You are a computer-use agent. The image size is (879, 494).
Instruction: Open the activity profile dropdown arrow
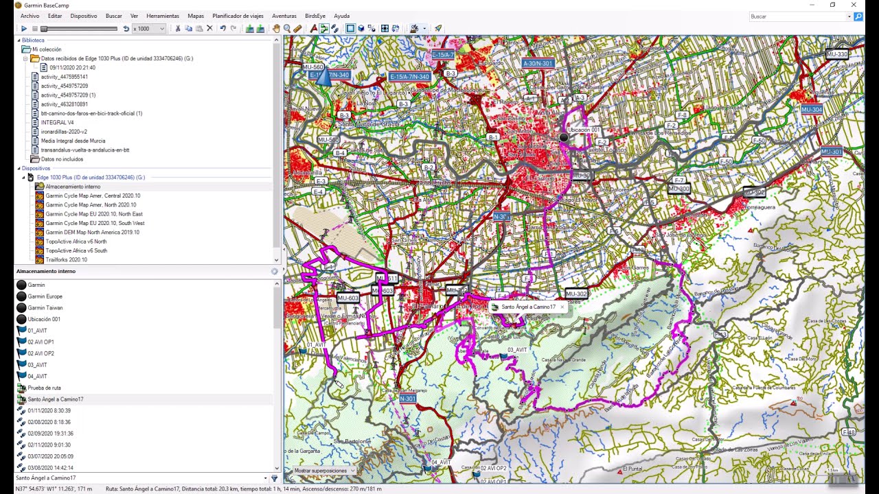tap(424, 29)
